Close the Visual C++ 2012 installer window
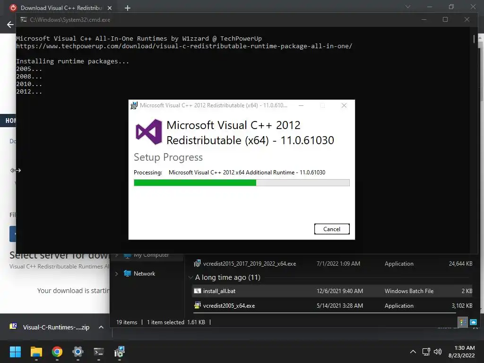484x363 pixels. [x=344, y=105]
